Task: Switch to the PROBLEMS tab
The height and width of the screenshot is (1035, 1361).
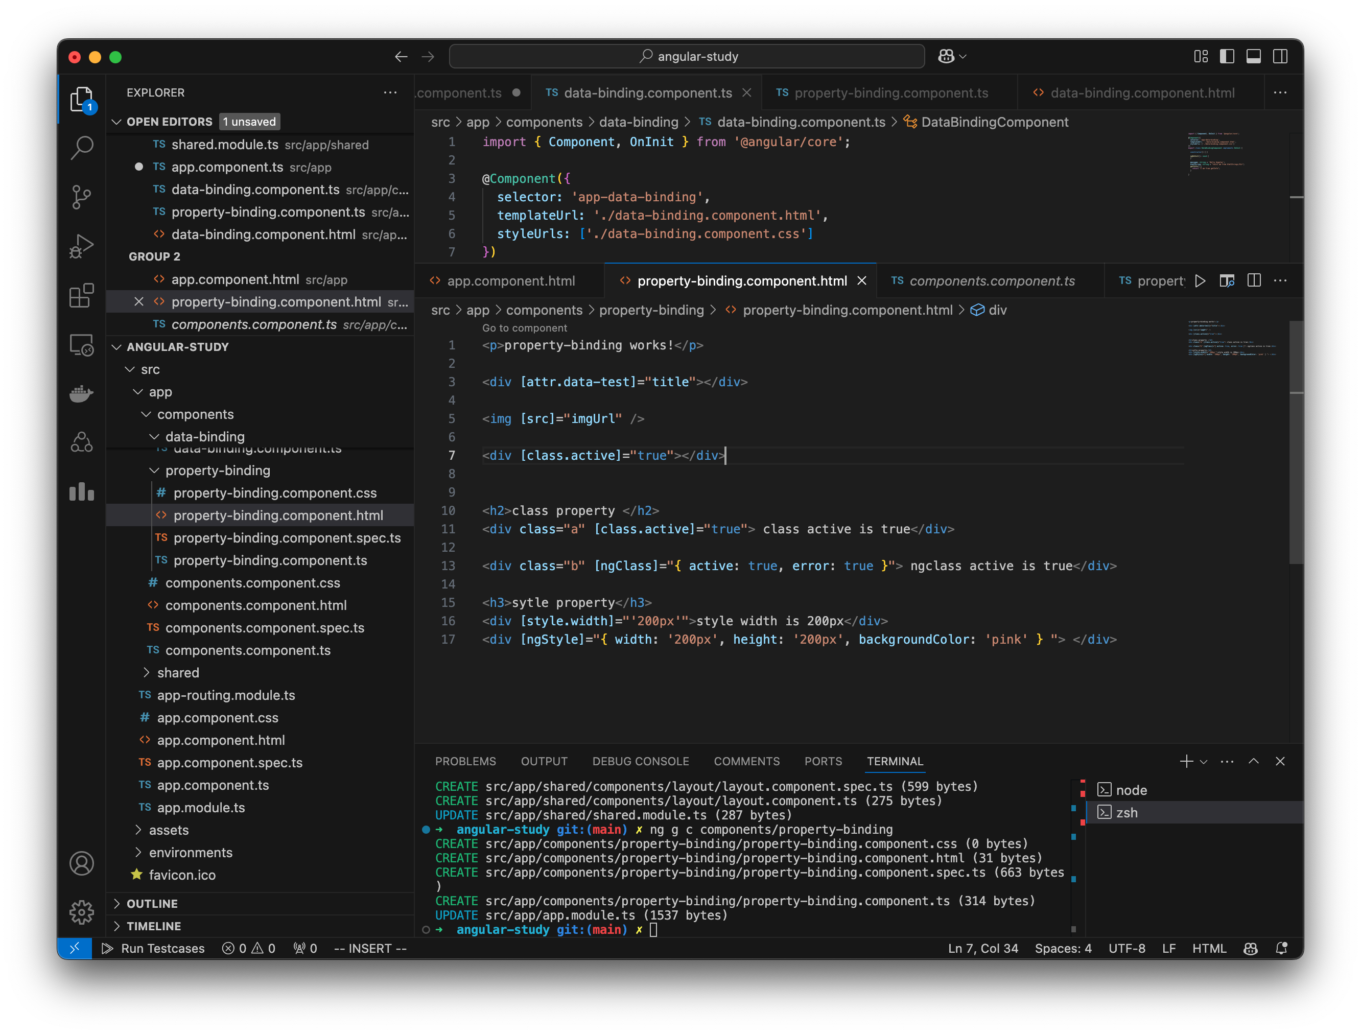Action: pos(466,761)
